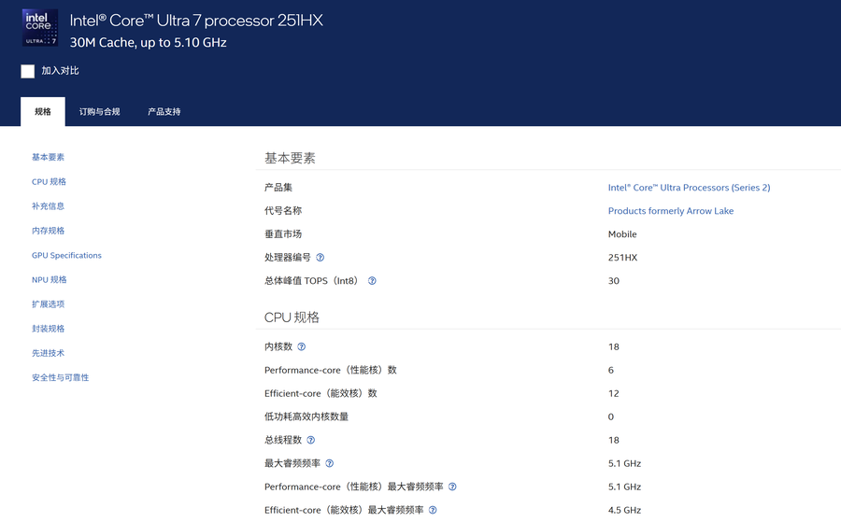The image size is (841, 522).
Task: Switch to the 订购与合规 tab
Action: point(100,112)
